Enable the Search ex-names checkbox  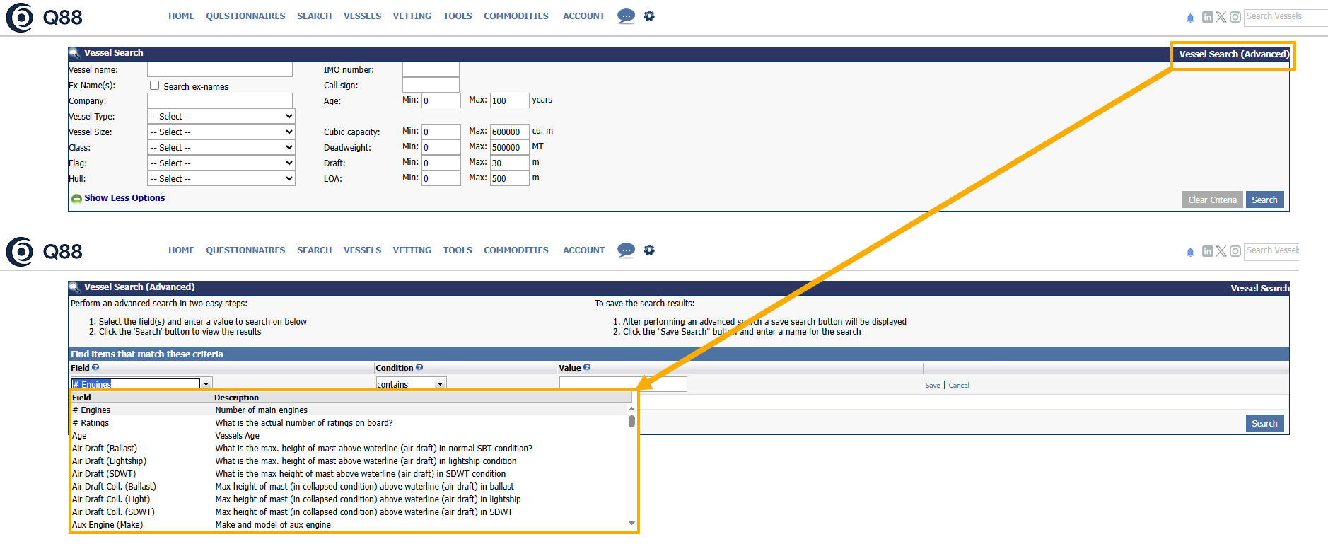[154, 86]
